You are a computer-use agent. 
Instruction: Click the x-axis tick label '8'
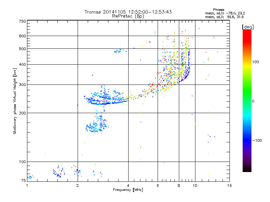pyautogui.click(x=179, y=186)
